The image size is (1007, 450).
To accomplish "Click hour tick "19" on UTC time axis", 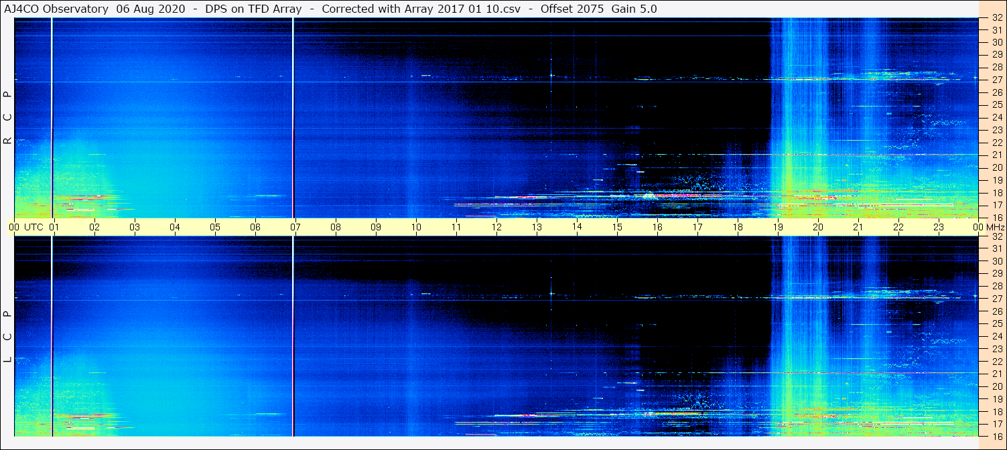I will click(x=778, y=227).
